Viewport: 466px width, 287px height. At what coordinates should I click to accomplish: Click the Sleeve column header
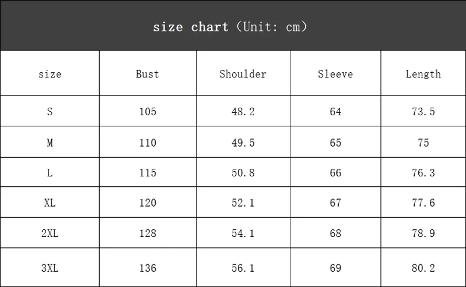(335, 74)
